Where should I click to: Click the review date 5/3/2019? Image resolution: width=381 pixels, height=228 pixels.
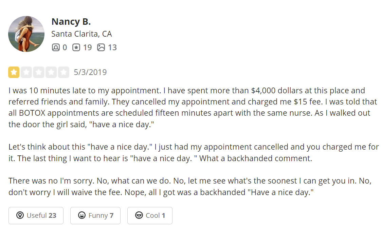pos(90,72)
